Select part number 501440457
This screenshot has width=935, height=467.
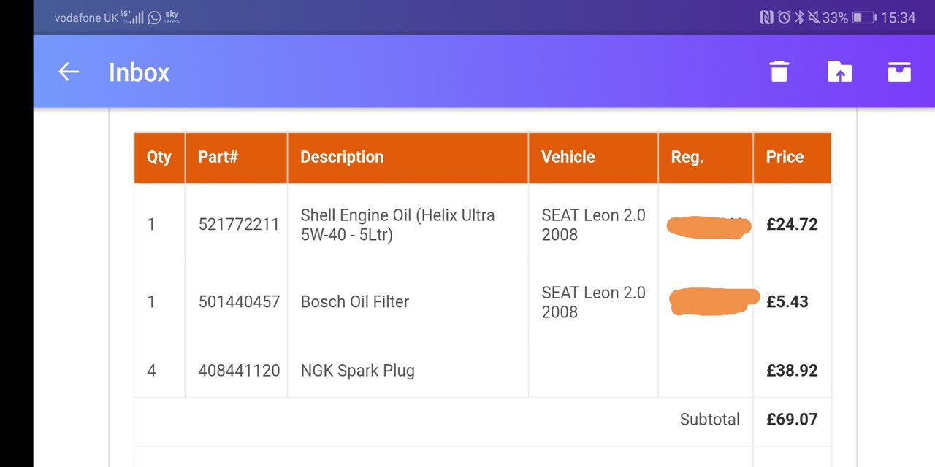(239, 302)
